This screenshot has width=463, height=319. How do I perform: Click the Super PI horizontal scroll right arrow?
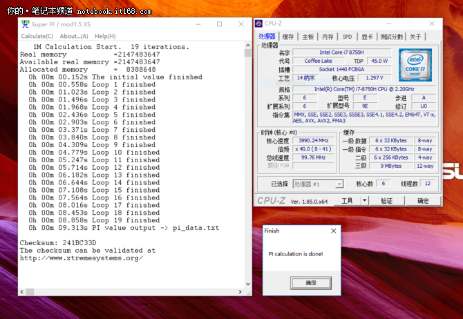coord(240,292)
